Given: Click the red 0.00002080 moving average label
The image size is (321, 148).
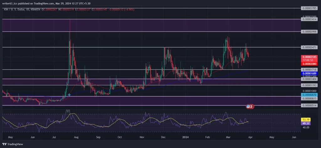Looking at the screenshot, I should tap(309, 64).
